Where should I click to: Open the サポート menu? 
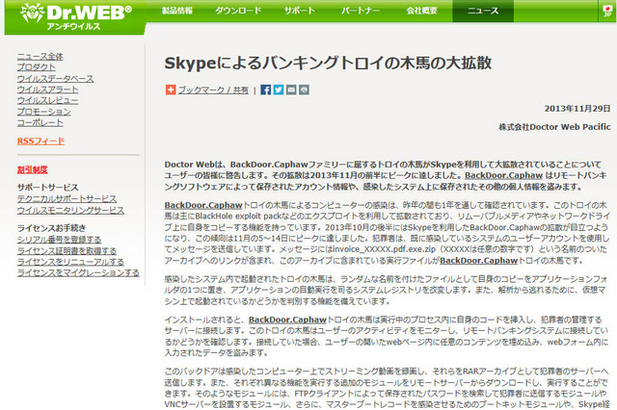[300, 11]
